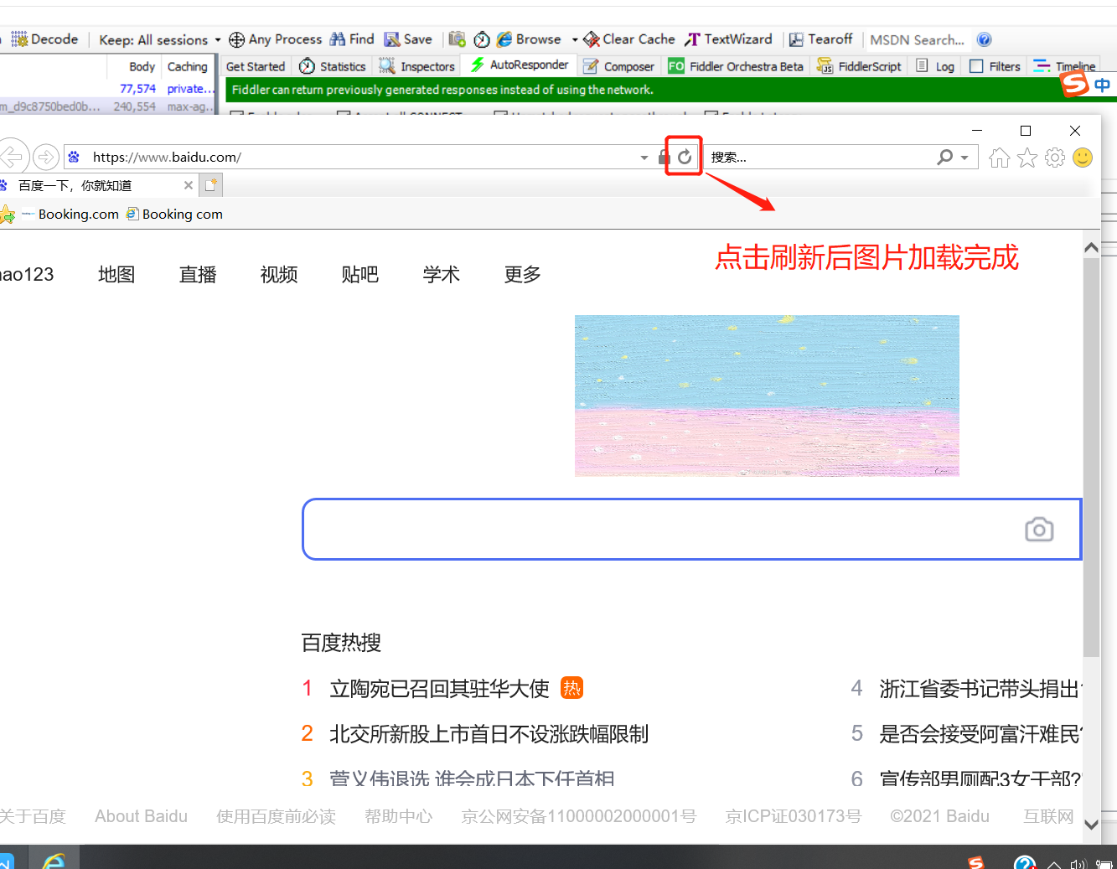Click the Tearoff toolbar button

[x=821, y=39]
